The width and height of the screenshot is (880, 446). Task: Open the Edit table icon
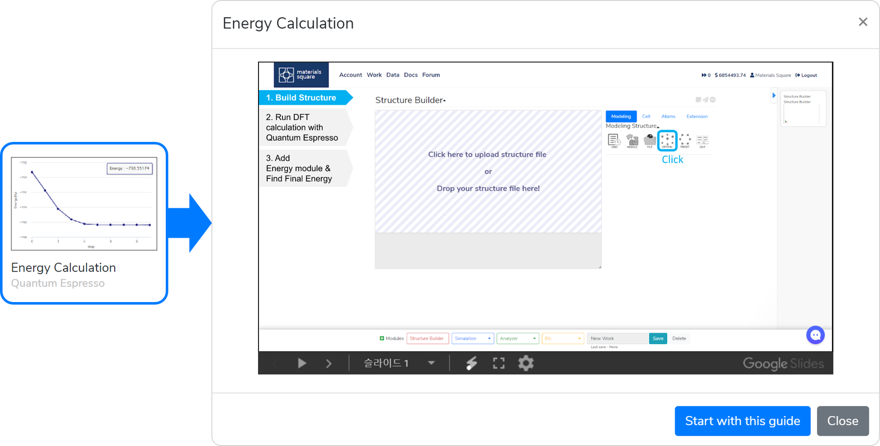coord(703,140)
